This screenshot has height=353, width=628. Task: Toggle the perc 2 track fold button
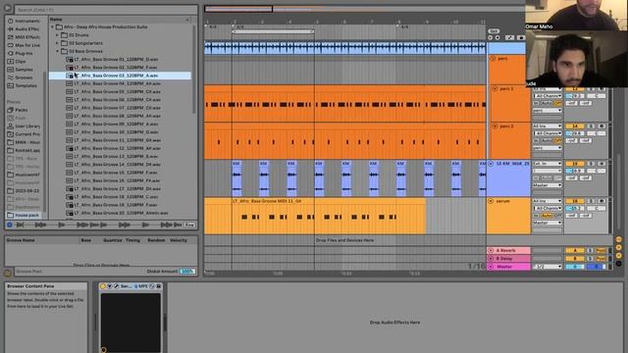(495, 126)
